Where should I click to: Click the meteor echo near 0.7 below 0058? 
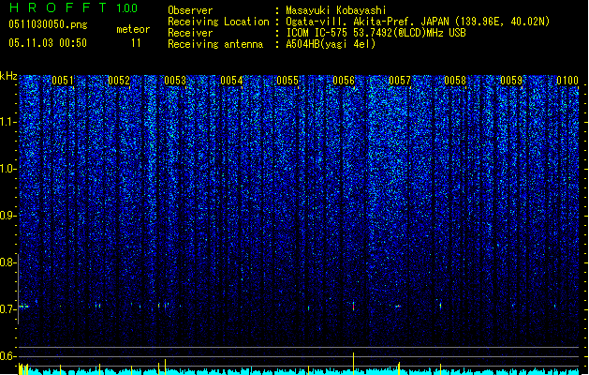[x=441, y=306]
